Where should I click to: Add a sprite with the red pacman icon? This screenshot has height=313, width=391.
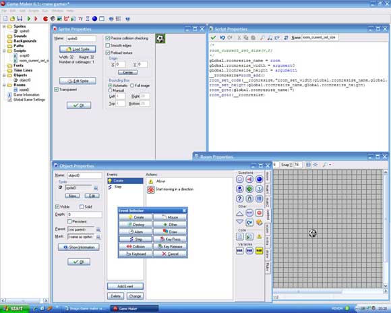[x=45, y=19]
